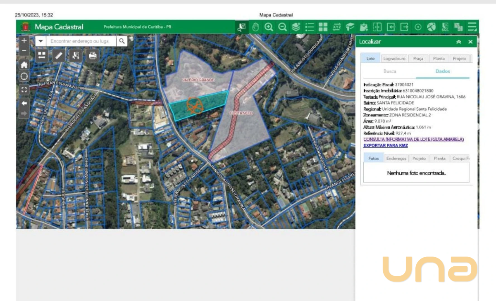496x301 pixels.
Task: Select the ruler measurement tool
Action: 58,55
